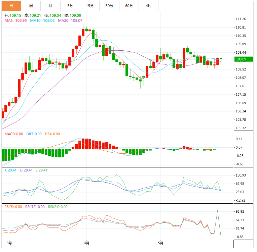This screenshot has height=252, width=257.
Task: Select the 周 weekly chart tab
Action: (31, 6)
